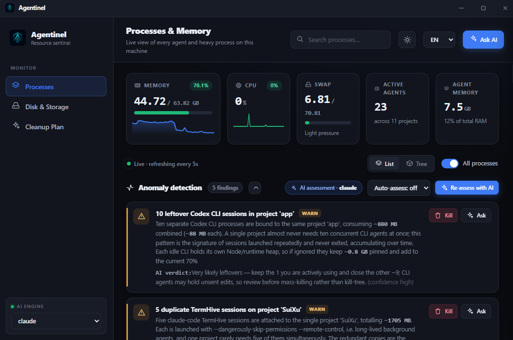Click the AI Engine green status dot
Viewport: 513px width, 340px height.
pos(12,306)
